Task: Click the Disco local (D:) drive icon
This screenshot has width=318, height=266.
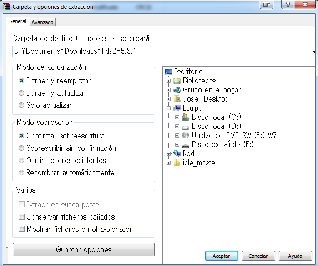Action: pyautogui.click(x=186, y=127)
